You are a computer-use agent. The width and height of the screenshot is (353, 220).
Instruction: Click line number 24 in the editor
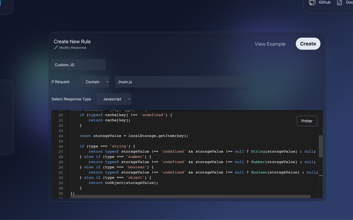pos(61,136)
